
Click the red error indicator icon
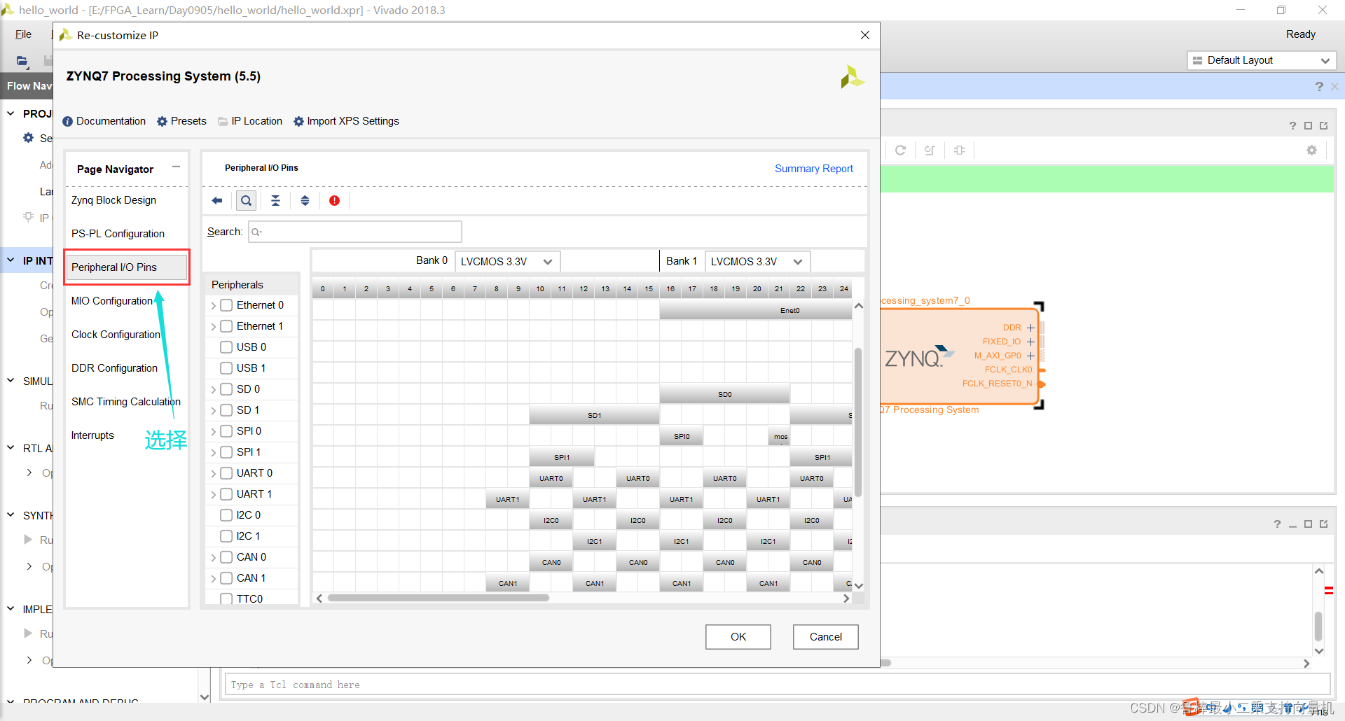point(334,201)
